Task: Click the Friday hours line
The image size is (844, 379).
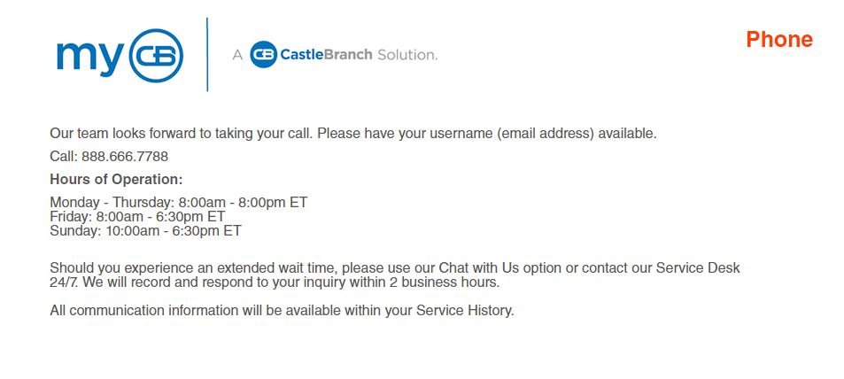Action: coord(137,216)
